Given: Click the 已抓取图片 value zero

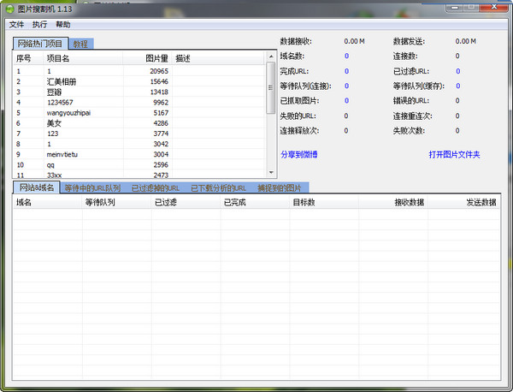Looking at the screenshot, I should [x=346, y=100].
